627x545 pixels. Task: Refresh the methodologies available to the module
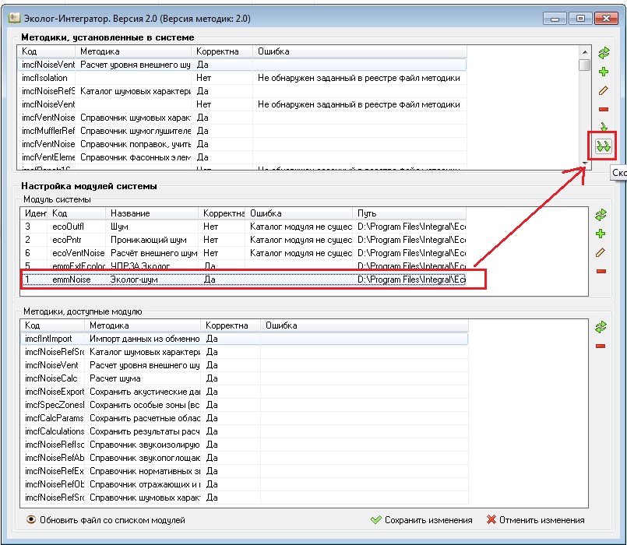point(601,327)
